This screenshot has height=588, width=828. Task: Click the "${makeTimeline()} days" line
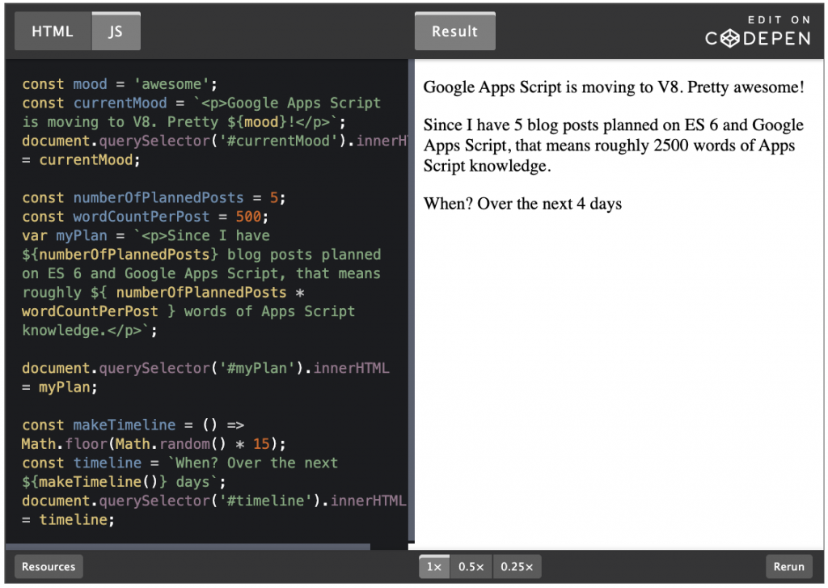pyautogui.click(x=124, y=482)
